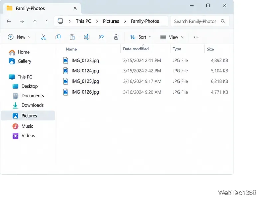Image resolution: width=262 pixels, height=202 pixels.
Task: Open Gallery in the sidebar
Action: click(x=20, y=61)
